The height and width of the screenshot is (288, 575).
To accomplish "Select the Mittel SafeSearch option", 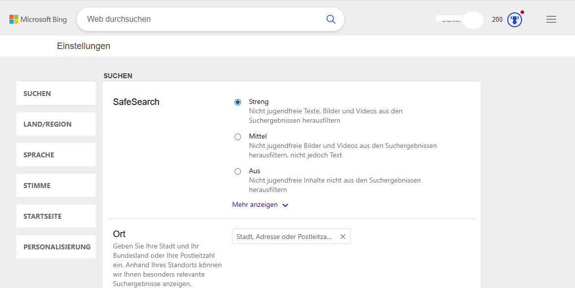I will coord(238,137).
